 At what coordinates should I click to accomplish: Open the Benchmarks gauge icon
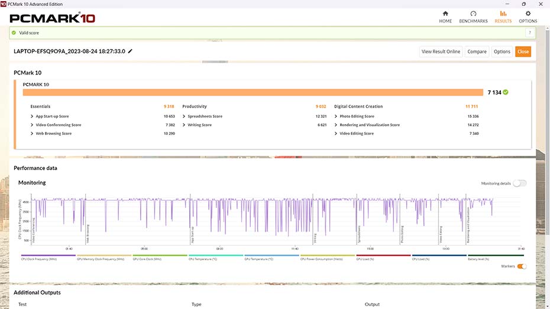coord(473,14)
